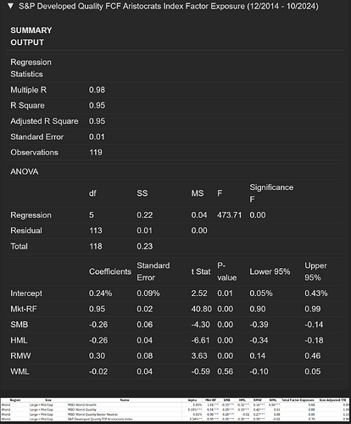Select the RMW coefficient 0.30
This screenshot has width=351, height=424.
tap(97, 356)
